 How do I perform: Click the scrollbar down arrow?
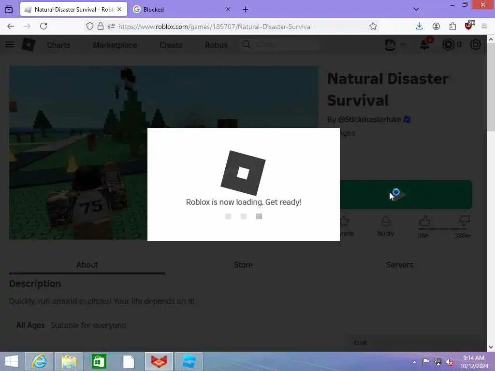click(x=491, y=347)
